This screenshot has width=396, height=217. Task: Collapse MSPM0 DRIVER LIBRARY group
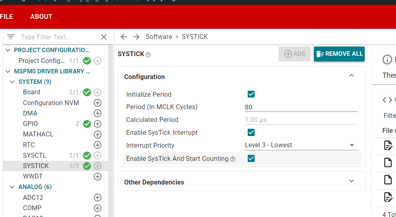[8, 71]
